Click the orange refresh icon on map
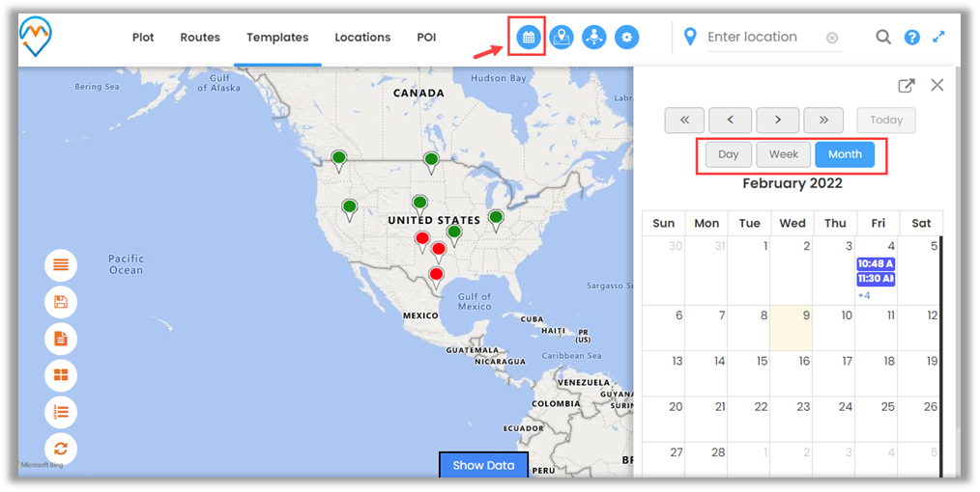The height and width of the screenshot is (492, 980). click(61, 449)
